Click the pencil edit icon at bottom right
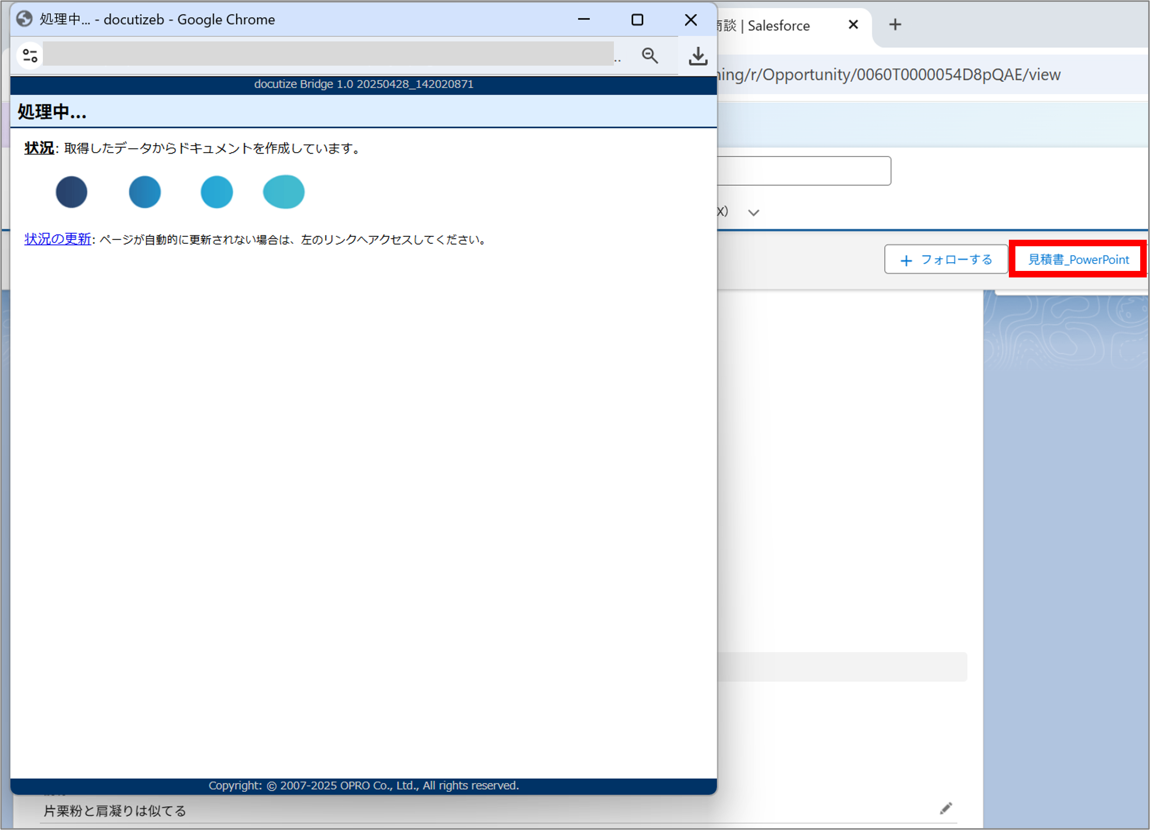Image resolution: width=1150 pixels, height=830 pixels. [945, 809]
